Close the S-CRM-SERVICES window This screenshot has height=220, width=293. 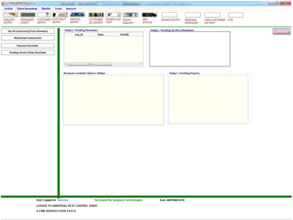[286, 3]
